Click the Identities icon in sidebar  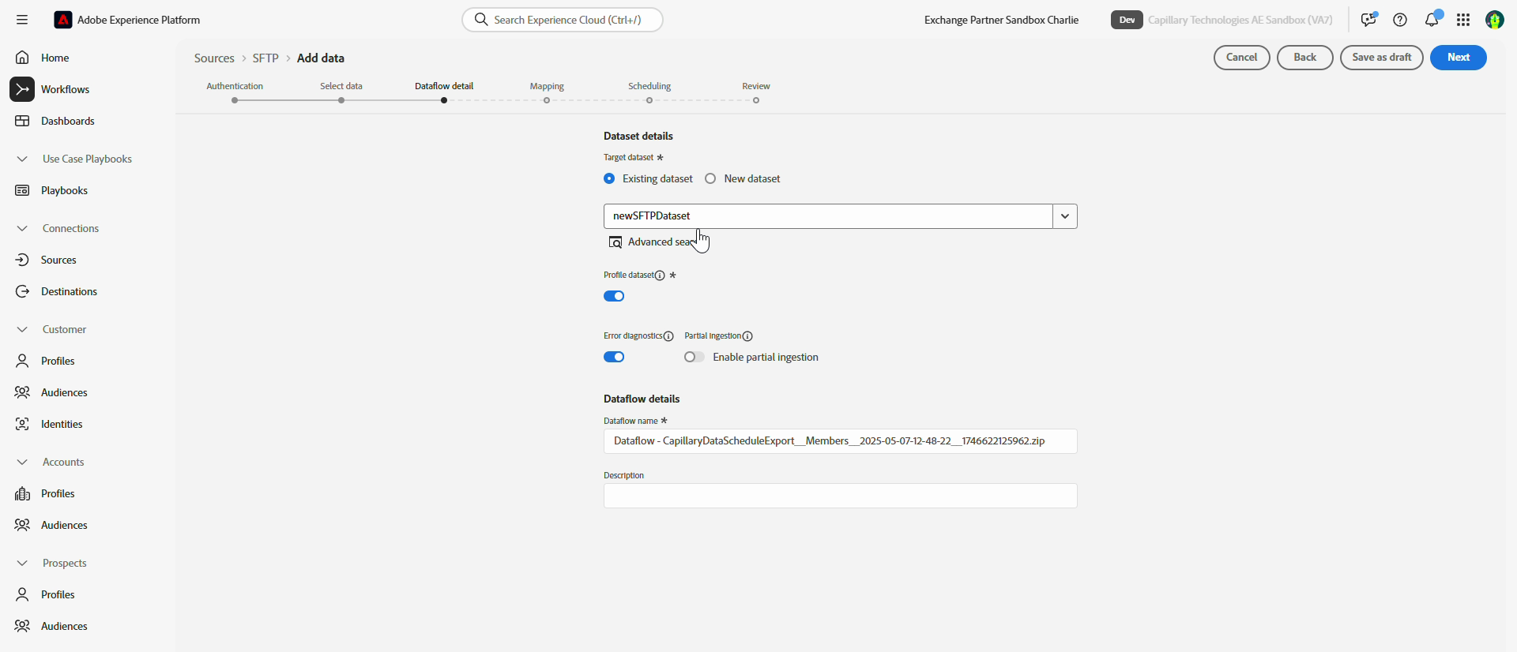(x=23, y=424)
